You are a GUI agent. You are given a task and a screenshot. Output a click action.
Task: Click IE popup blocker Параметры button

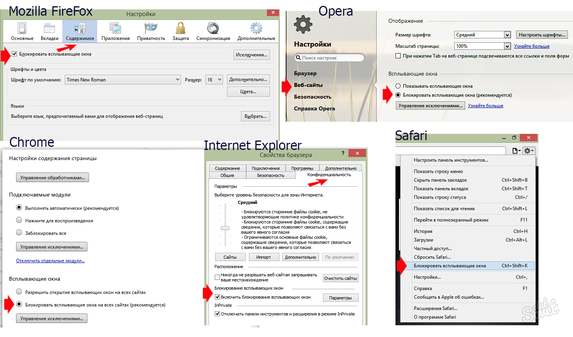pyautogui.click(x=341, y=298)
